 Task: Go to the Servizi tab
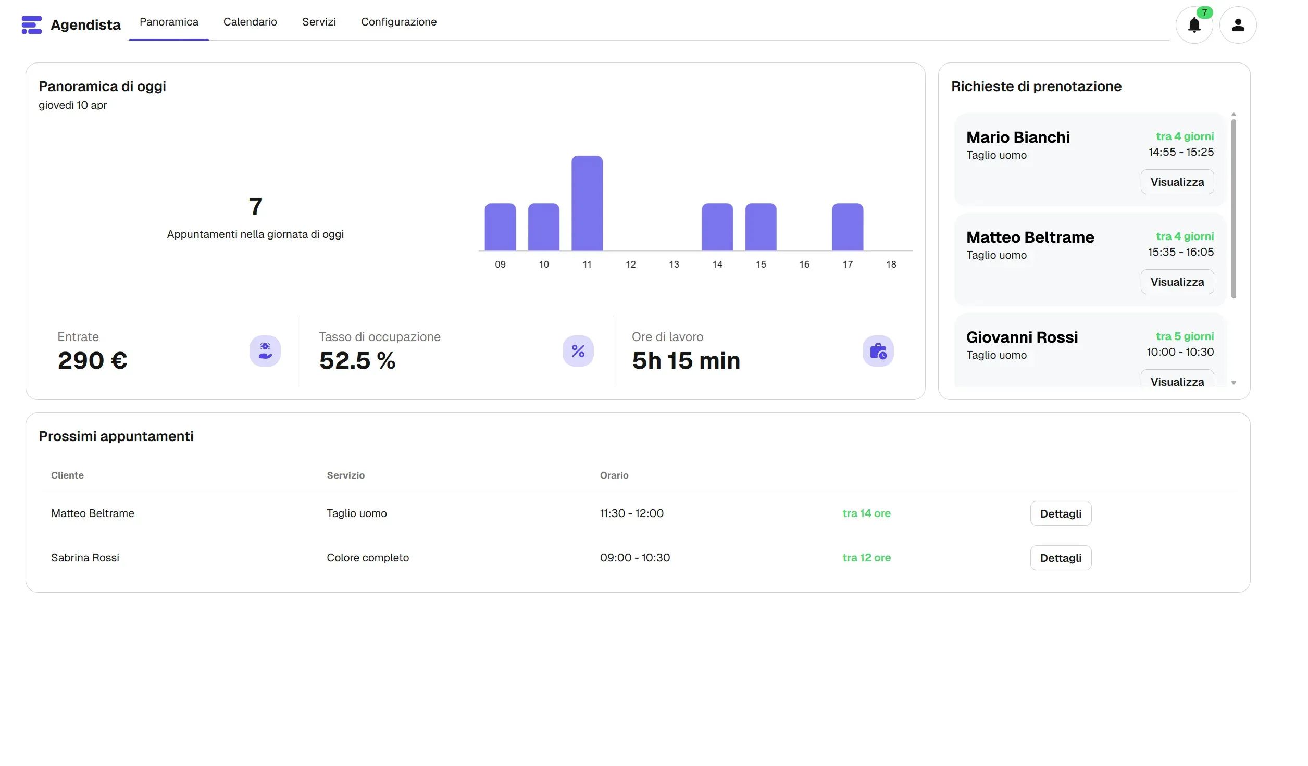319,22
